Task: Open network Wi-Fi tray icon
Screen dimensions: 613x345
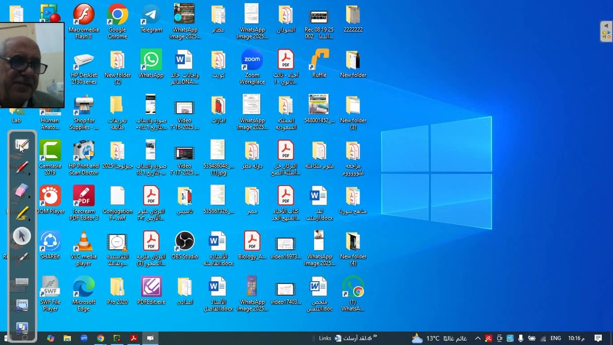Action: (x=543, y=338)
